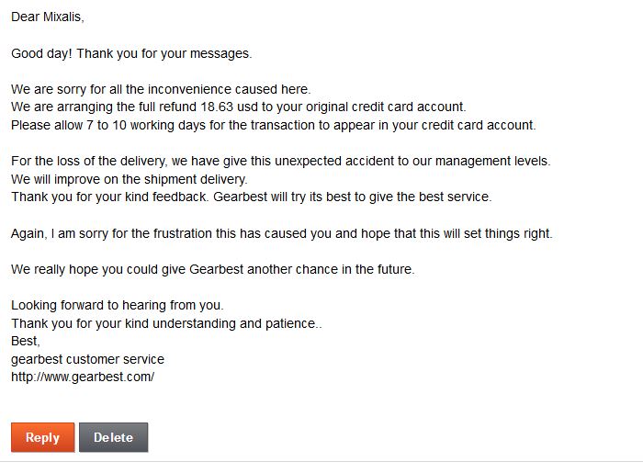
Task: Open the gearbest.com website link
Action: coord(83,377)
